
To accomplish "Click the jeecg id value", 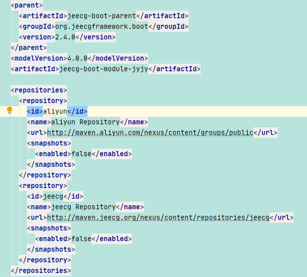I will tap(53, 196).
